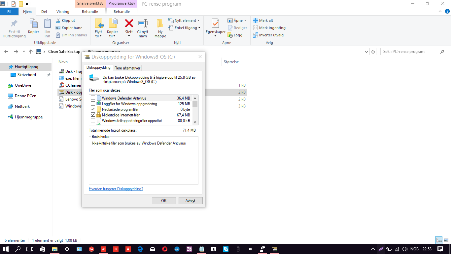Check the Loggfiler for Windows-oppgradering checkbox
Viewport: 451px width, 254px height.
(x=93, y=104)
